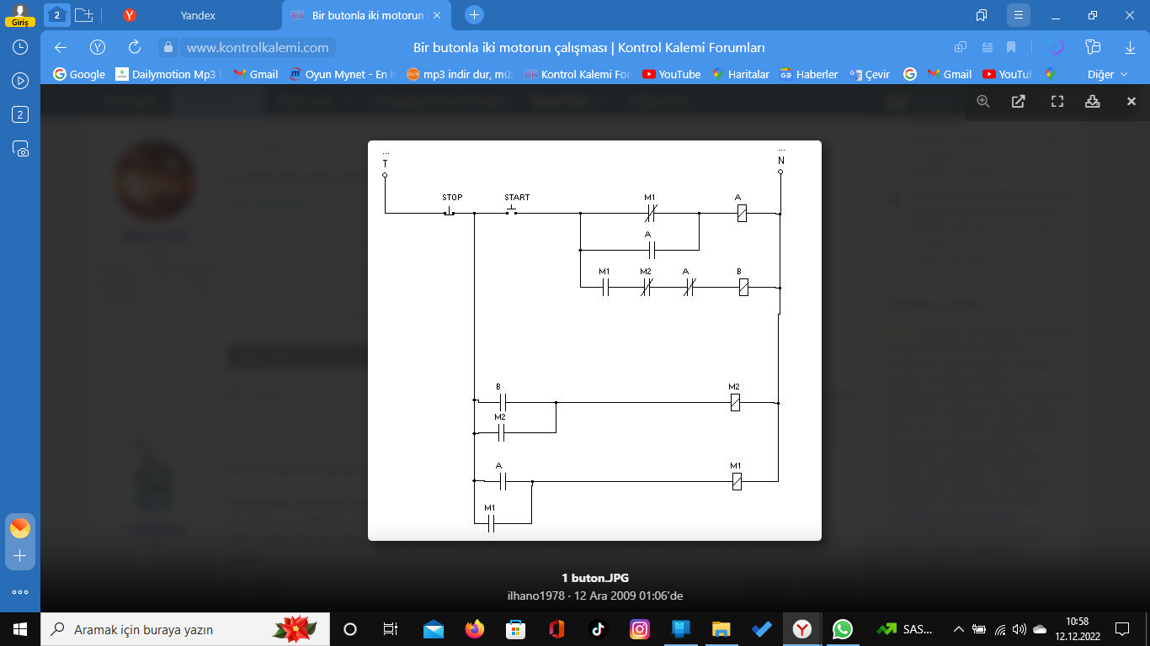
Task: Close the image lightbox overlay
Action: (1131, 101)
